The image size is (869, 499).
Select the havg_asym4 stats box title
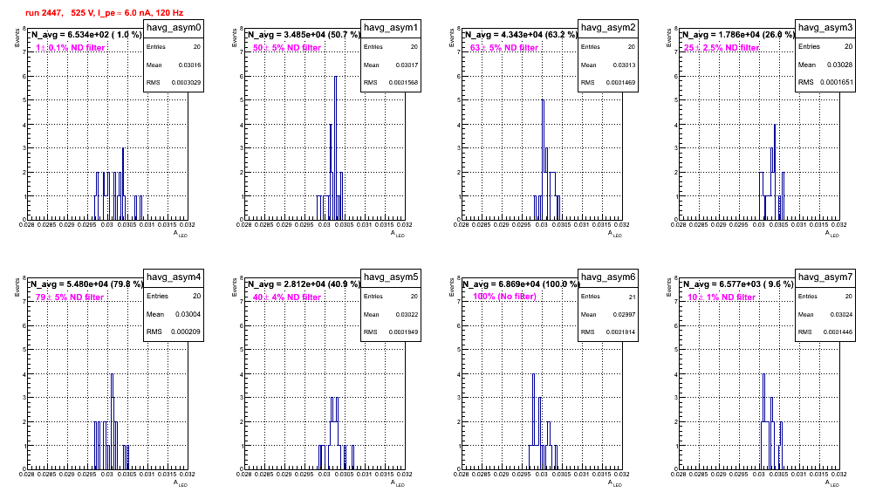tap(174, 277)
